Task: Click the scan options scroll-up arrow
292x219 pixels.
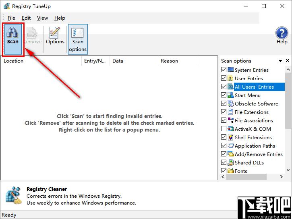Action: pos(288,69)
